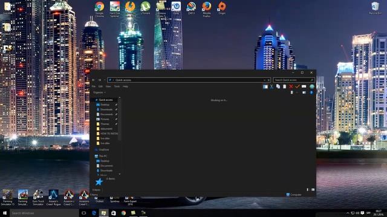The image size is (387, 217).
Task: Open uTorrent desktop shortcut
Action: click(x=145, y=8)
